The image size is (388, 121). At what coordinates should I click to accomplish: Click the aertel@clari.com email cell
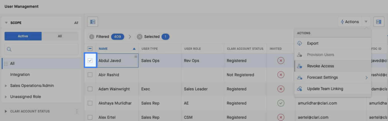point(313,117)
